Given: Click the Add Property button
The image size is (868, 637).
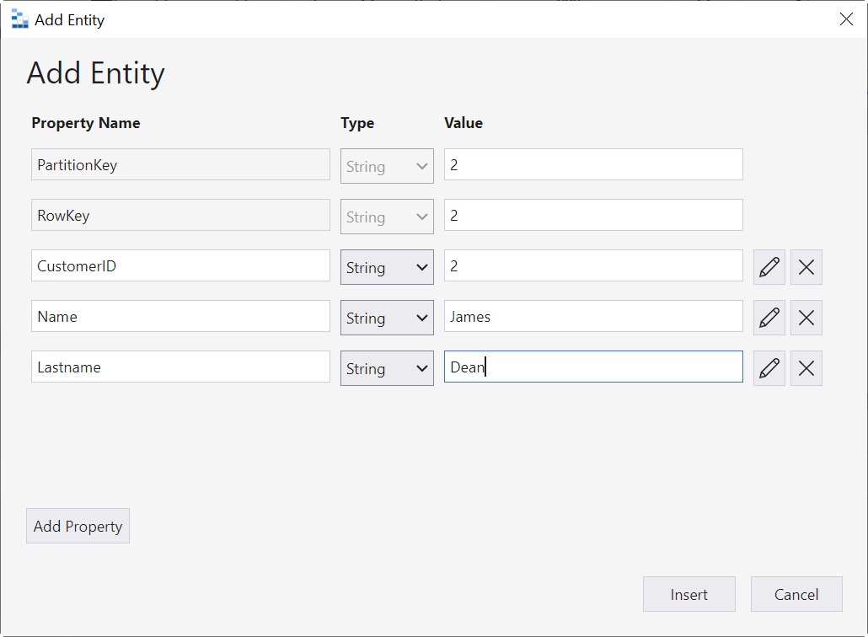Looking at the screenshot, I should click(x=78, y=526).
